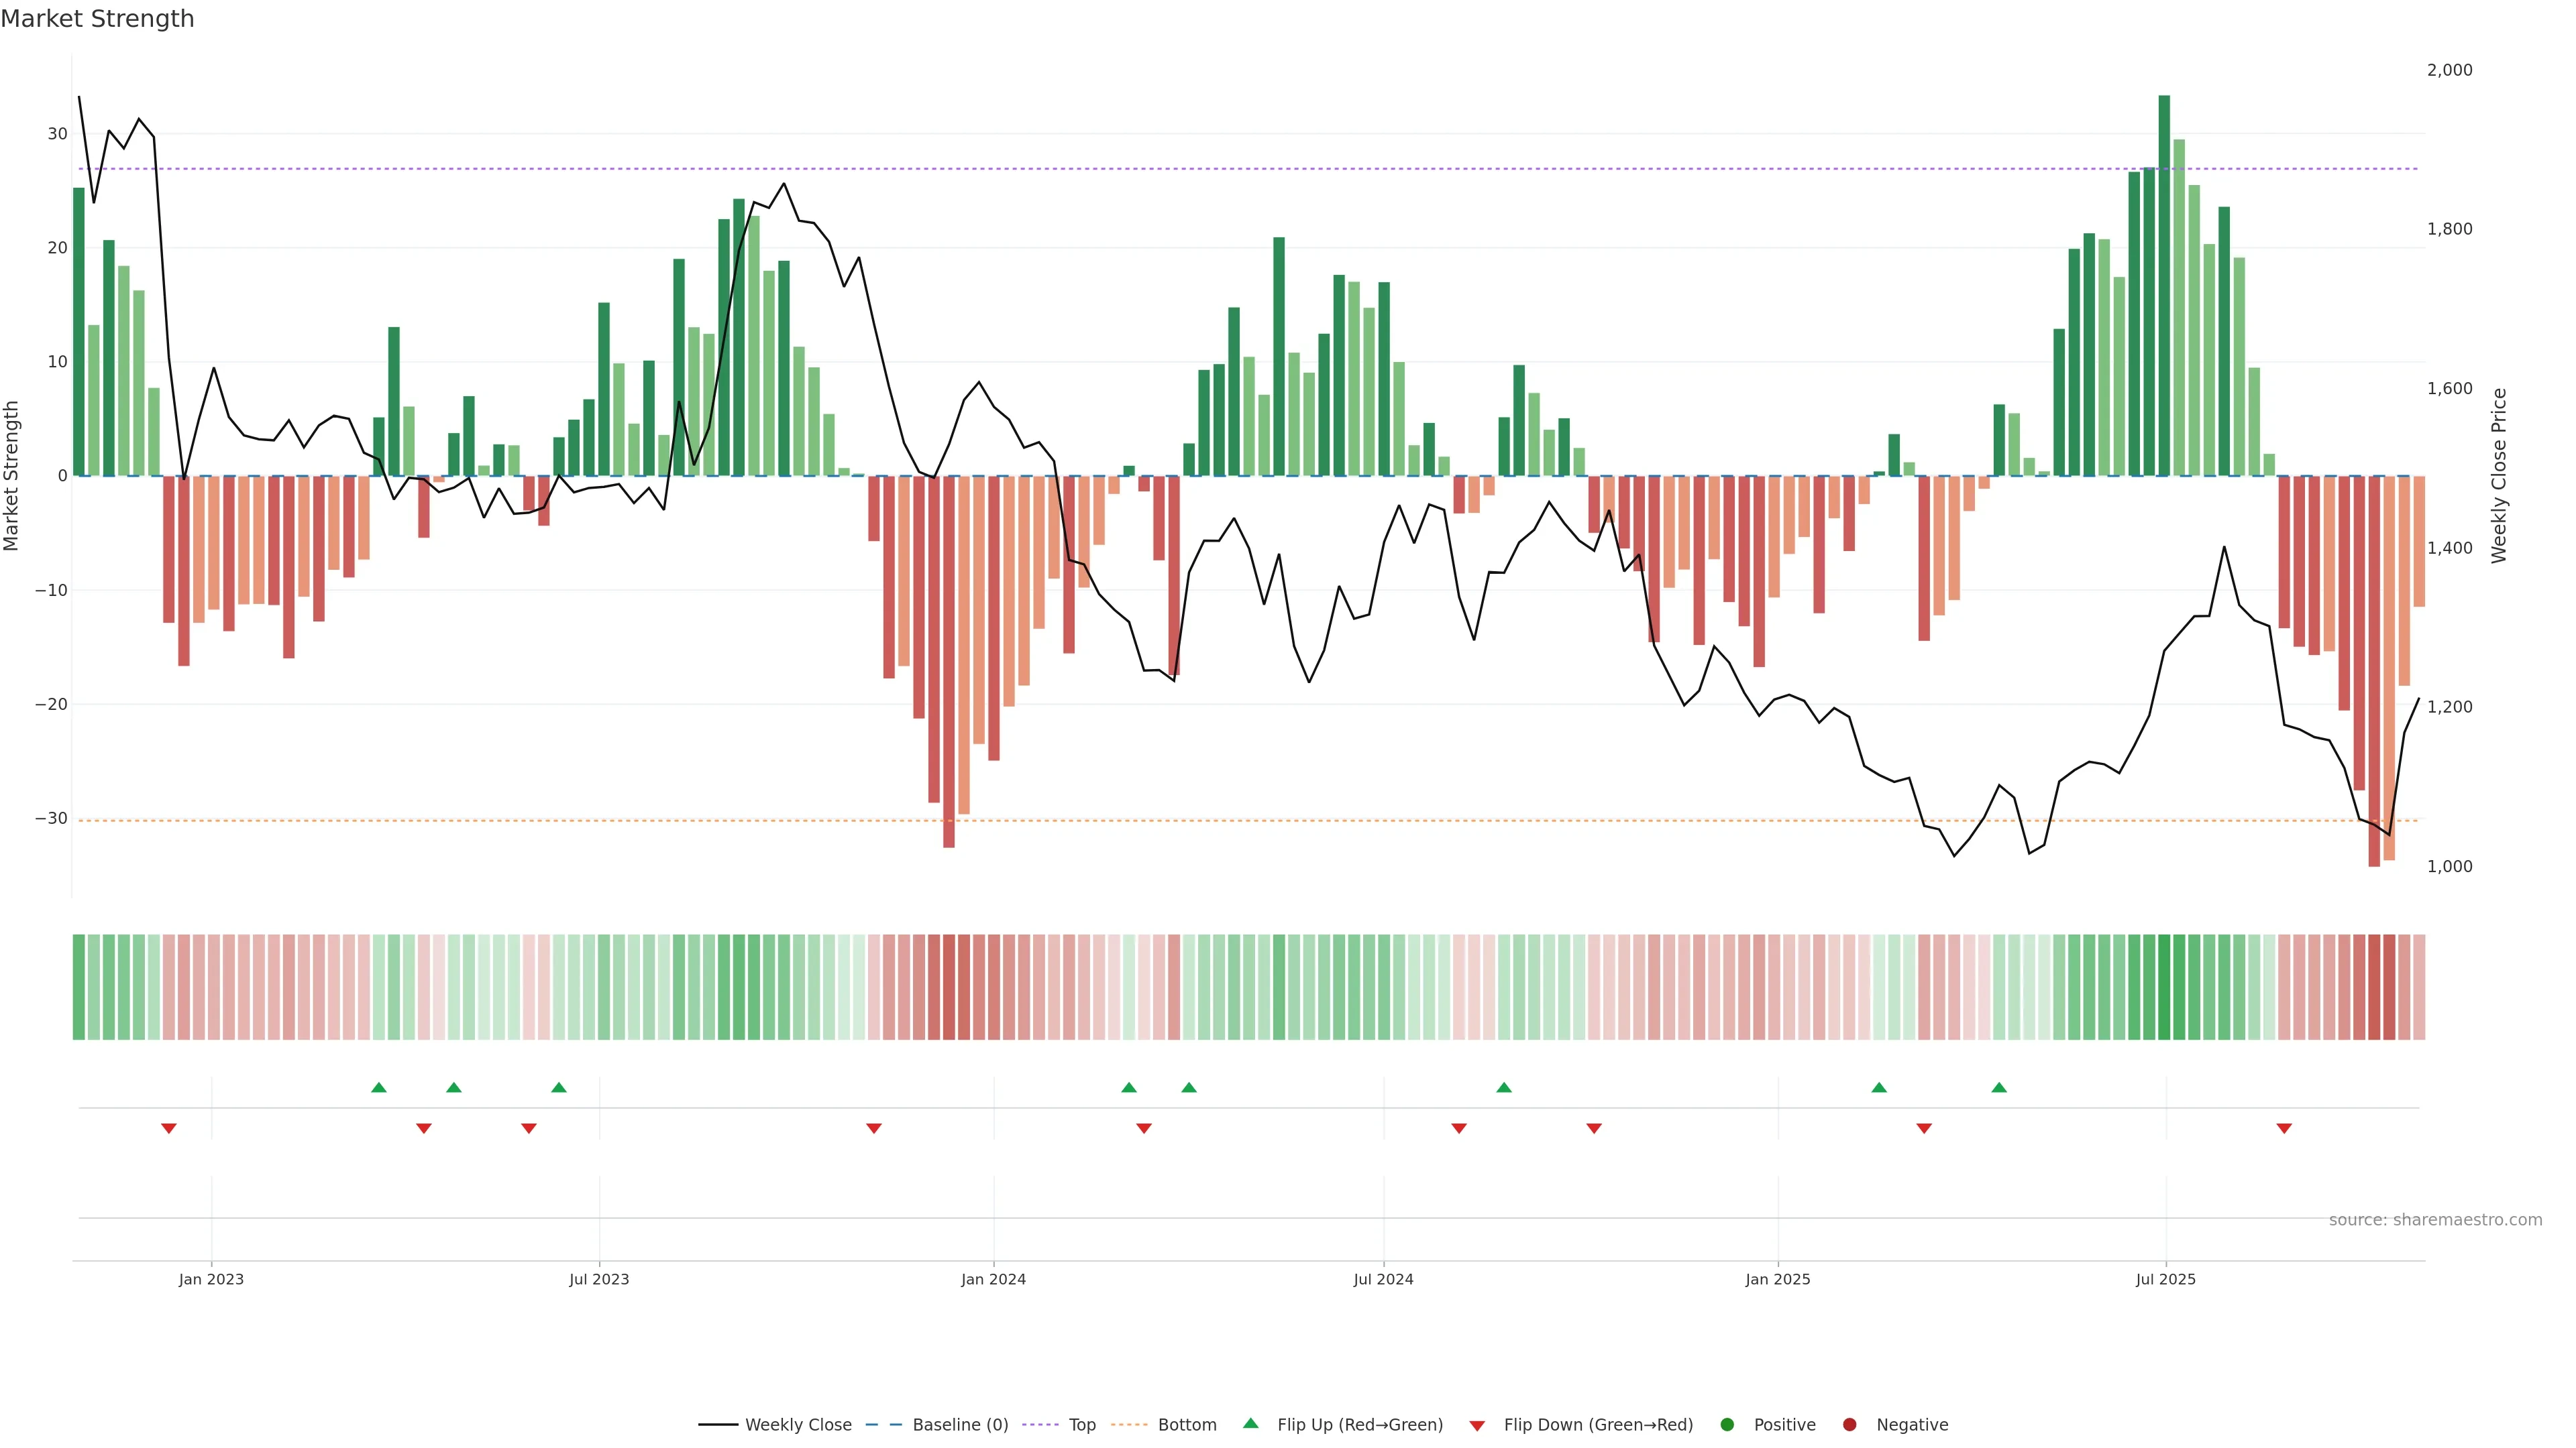Click the Jul 2025 x-axis label
The height and width of the screenshot is (1448, 2576).
click(x=2165, y=1279)
